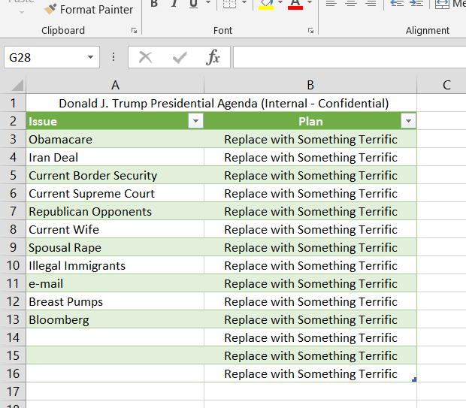Apply red font color

tap(295, 5)
